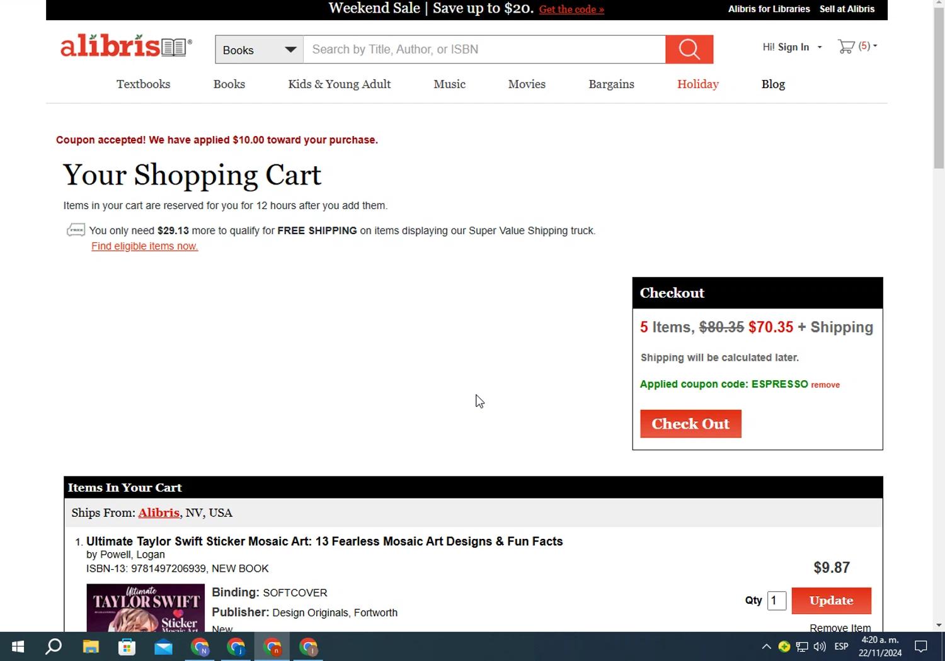Open Textbooks menu

pos(143,84)
